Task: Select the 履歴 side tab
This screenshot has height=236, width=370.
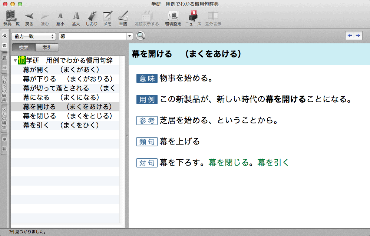Action: (x=4, y=63)
